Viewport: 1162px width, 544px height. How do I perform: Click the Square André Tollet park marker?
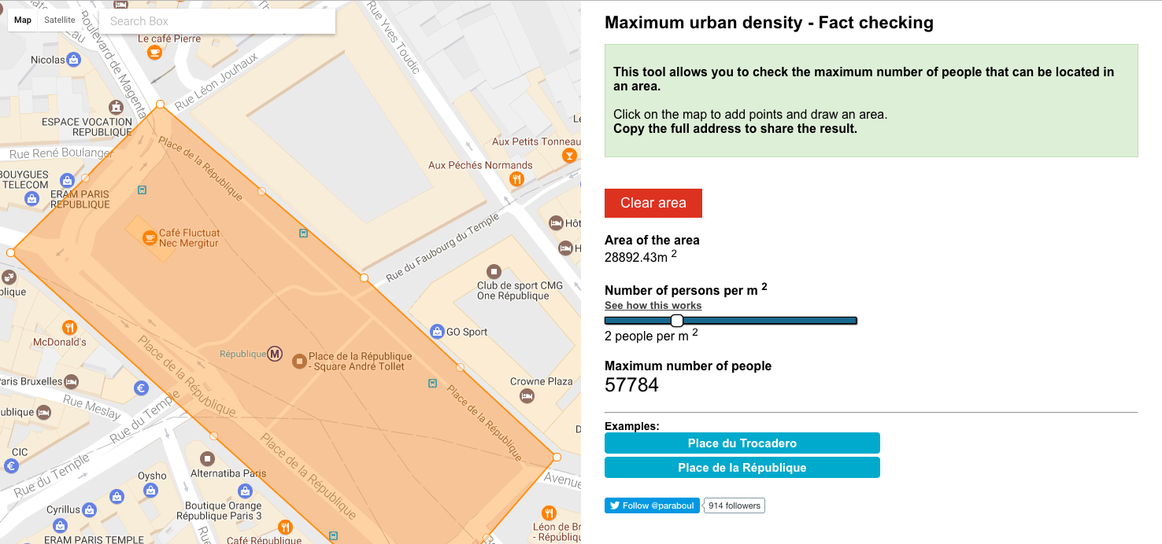click(x=298, y=361)
